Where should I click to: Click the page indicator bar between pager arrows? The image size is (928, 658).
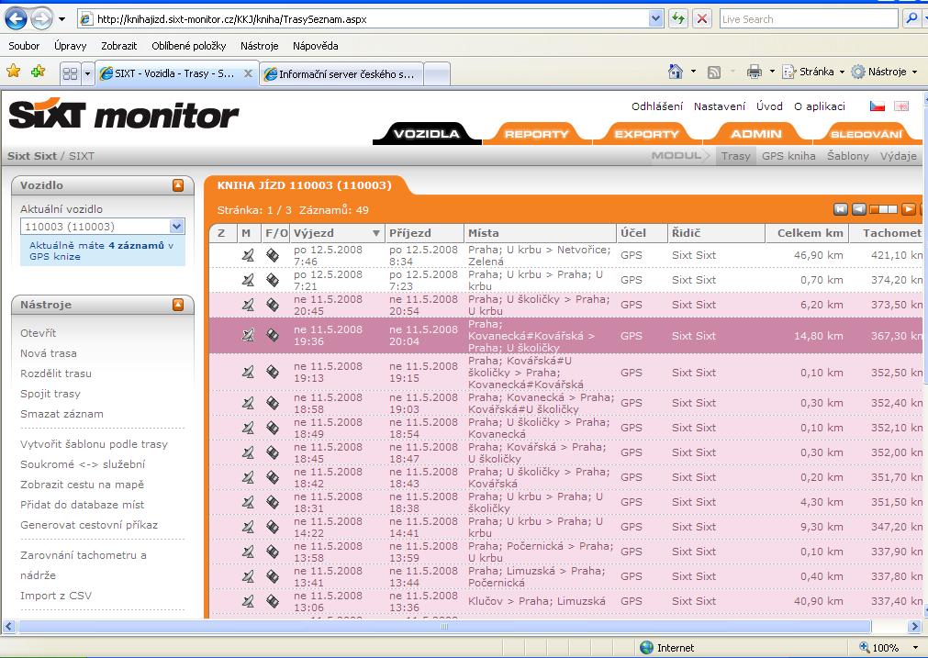click(884, 209)
